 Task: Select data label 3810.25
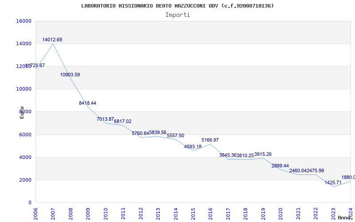245,155
